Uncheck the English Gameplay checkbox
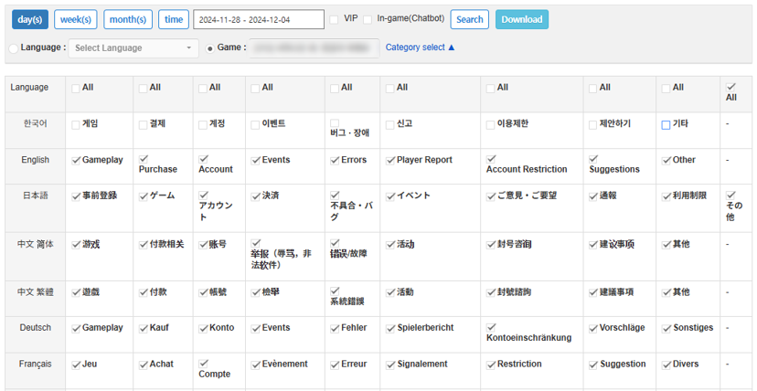Viewport: 757px width, 391px height. point(77,161)
